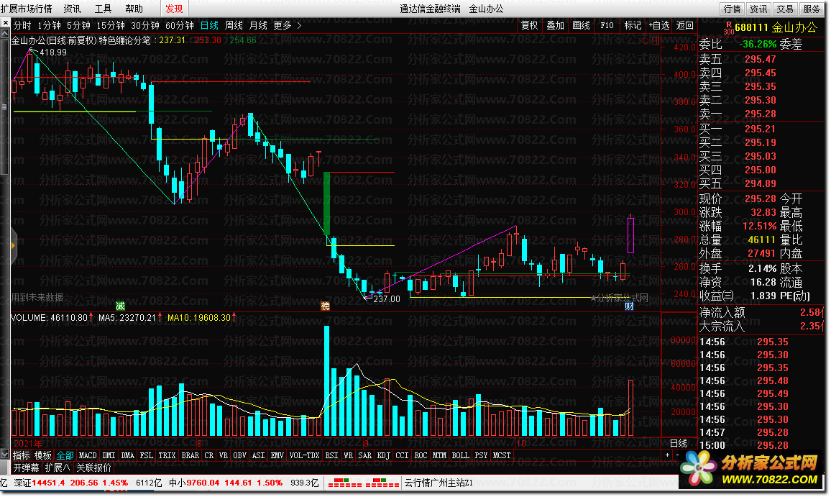Click the R 300 margin badge icon

pyautogui.click(x=729, y=27)
